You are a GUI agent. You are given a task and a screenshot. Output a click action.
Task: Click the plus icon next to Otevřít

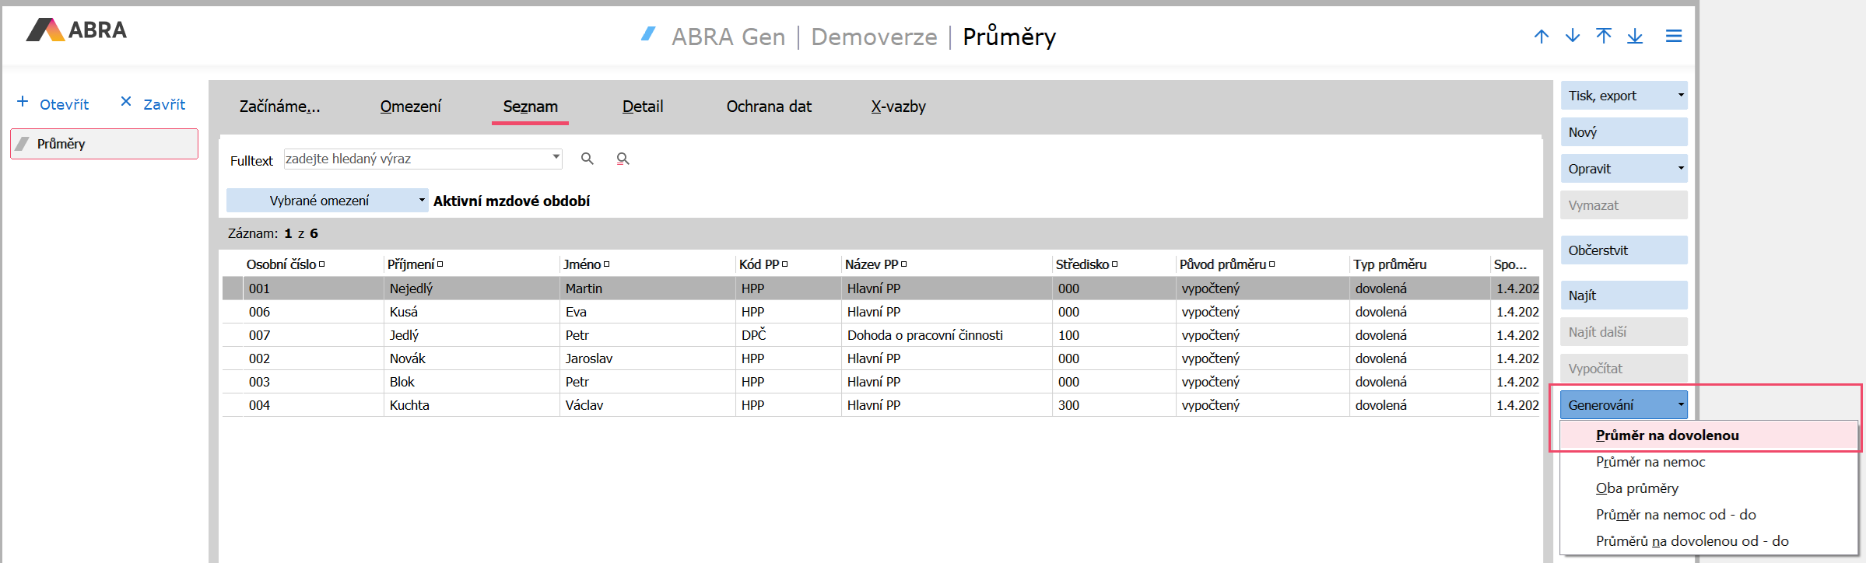click(x=23, y=102)
